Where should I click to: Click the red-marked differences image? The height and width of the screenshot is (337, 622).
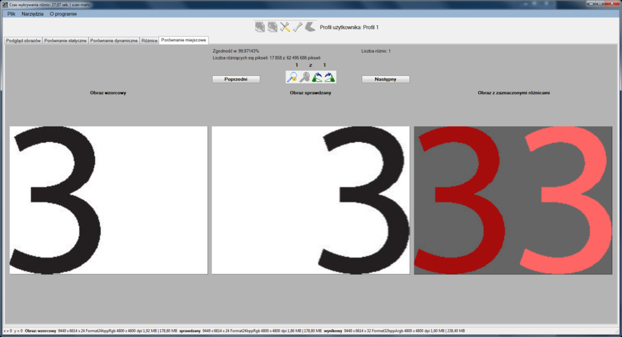tap(513, 200)
